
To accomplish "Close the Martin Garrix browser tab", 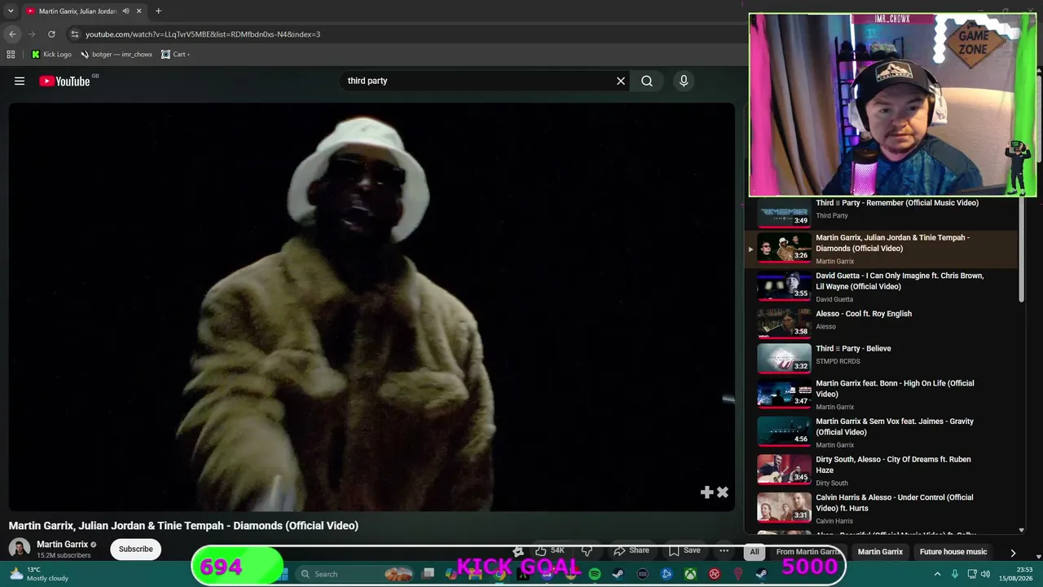I will point(139,11).
